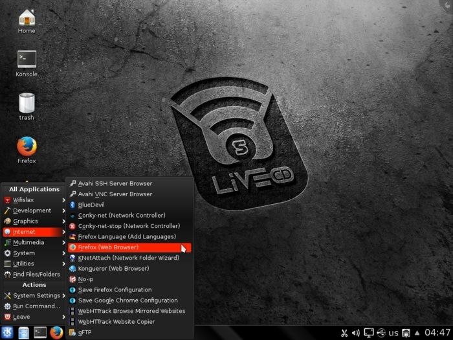Open WebHTTrack Browse Mirrored Websites
Screen dimensions: 453x340
(129, 311)
